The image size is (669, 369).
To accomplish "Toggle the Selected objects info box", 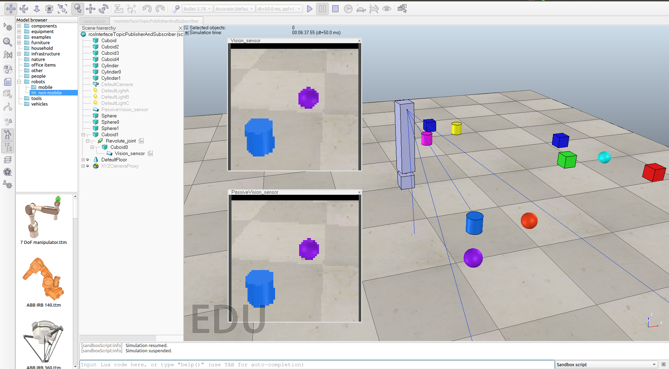I will pyautogui.click(x=187, y=28).
